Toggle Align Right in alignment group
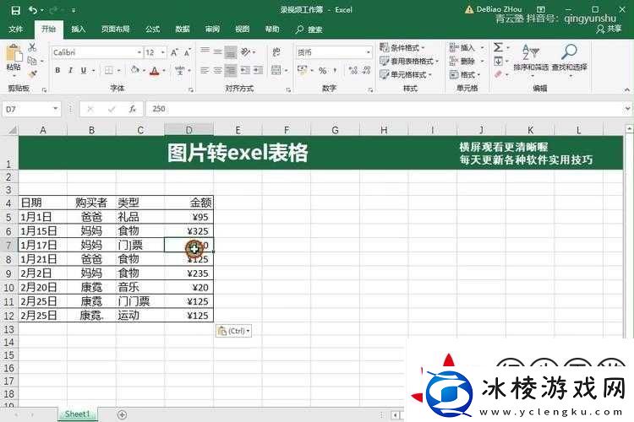634x422 pixels. tap(231, 70)
